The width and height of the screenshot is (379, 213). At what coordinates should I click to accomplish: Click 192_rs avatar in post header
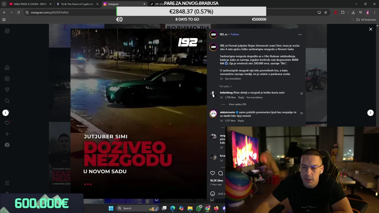point(213,35)
